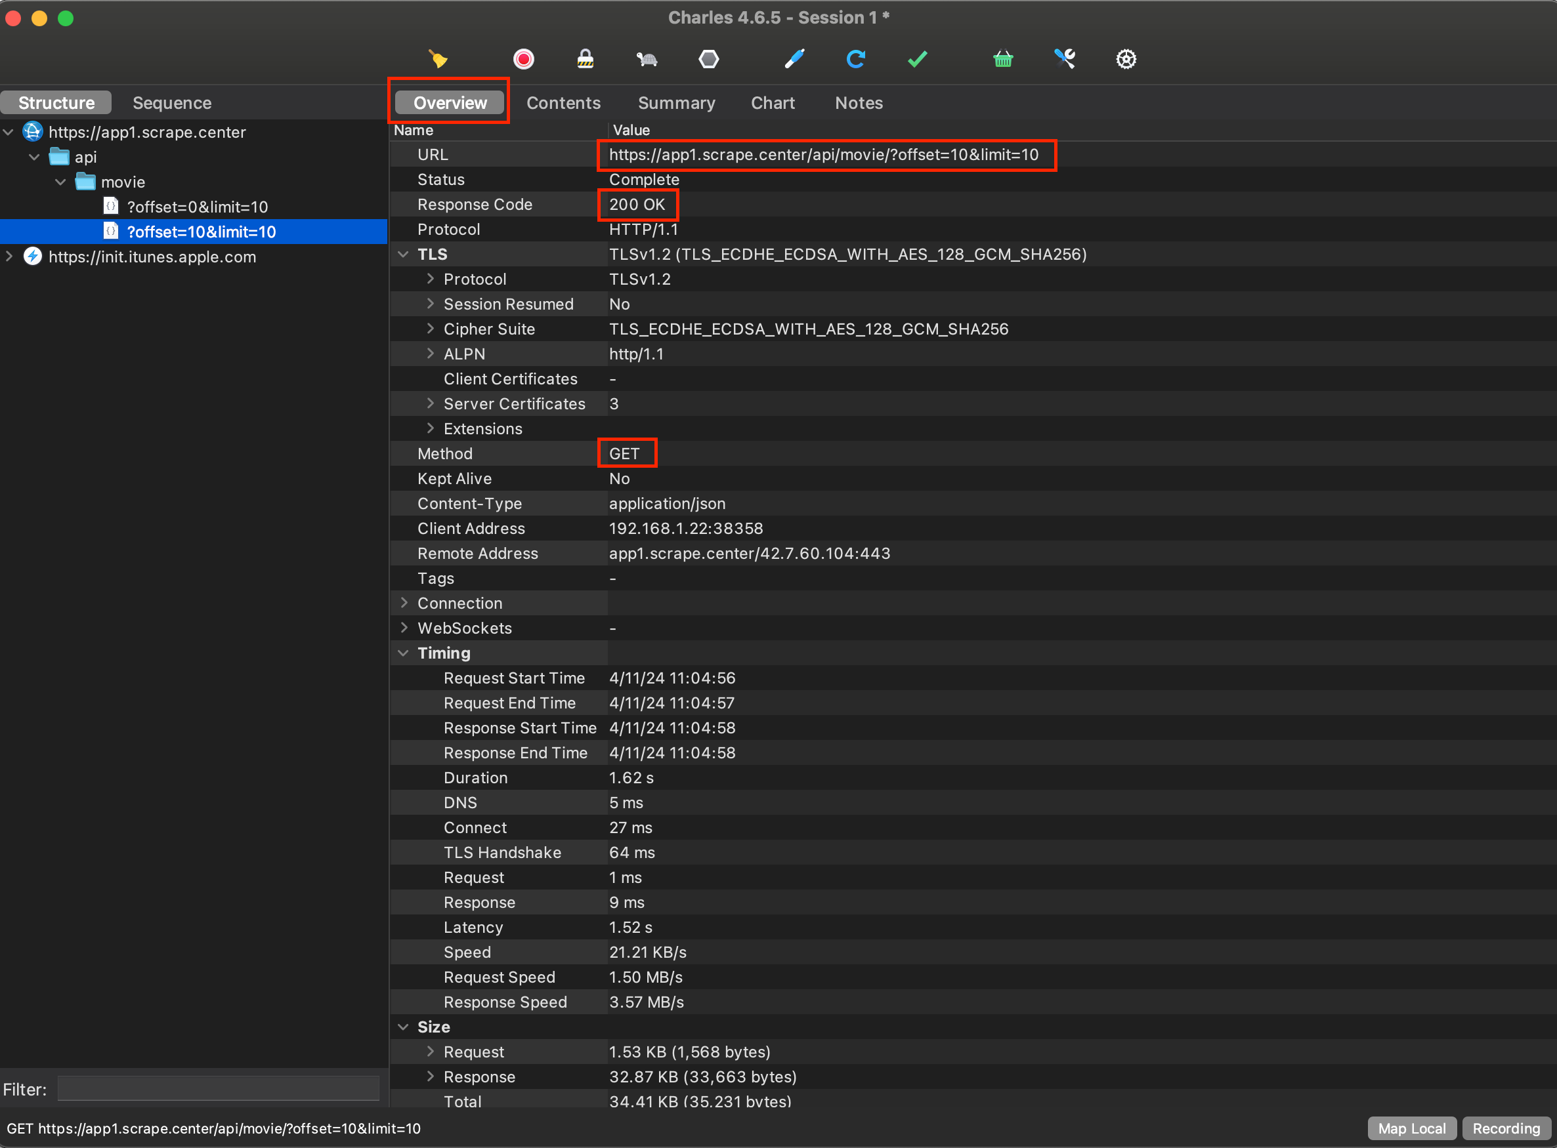Collapse the TLS section
The image size is (1557, 1148).
pyautogui.click(x=403, y=255)
